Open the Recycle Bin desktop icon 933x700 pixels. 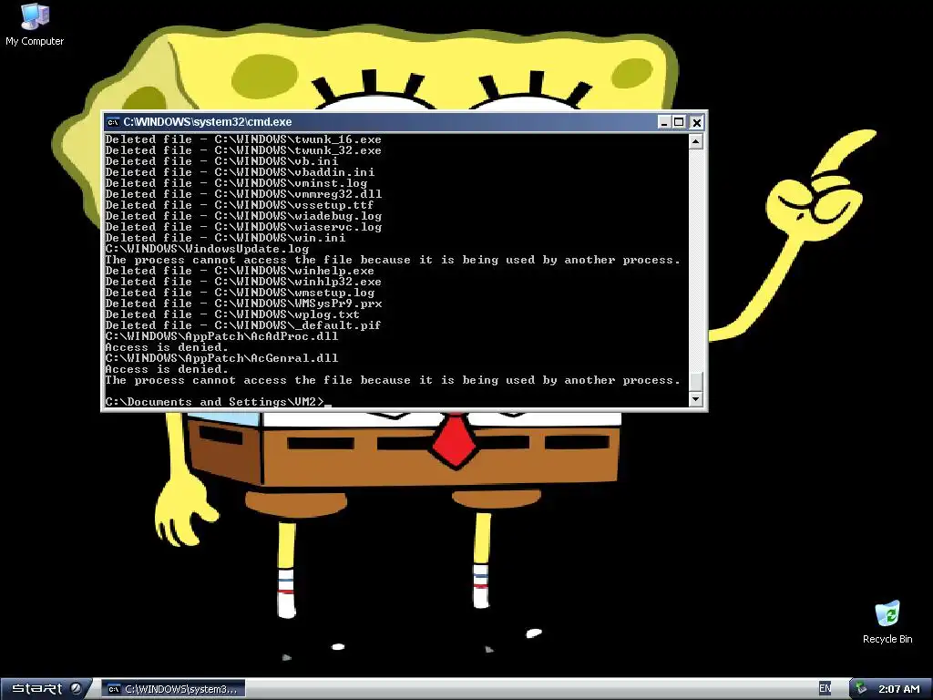(887, 623)
